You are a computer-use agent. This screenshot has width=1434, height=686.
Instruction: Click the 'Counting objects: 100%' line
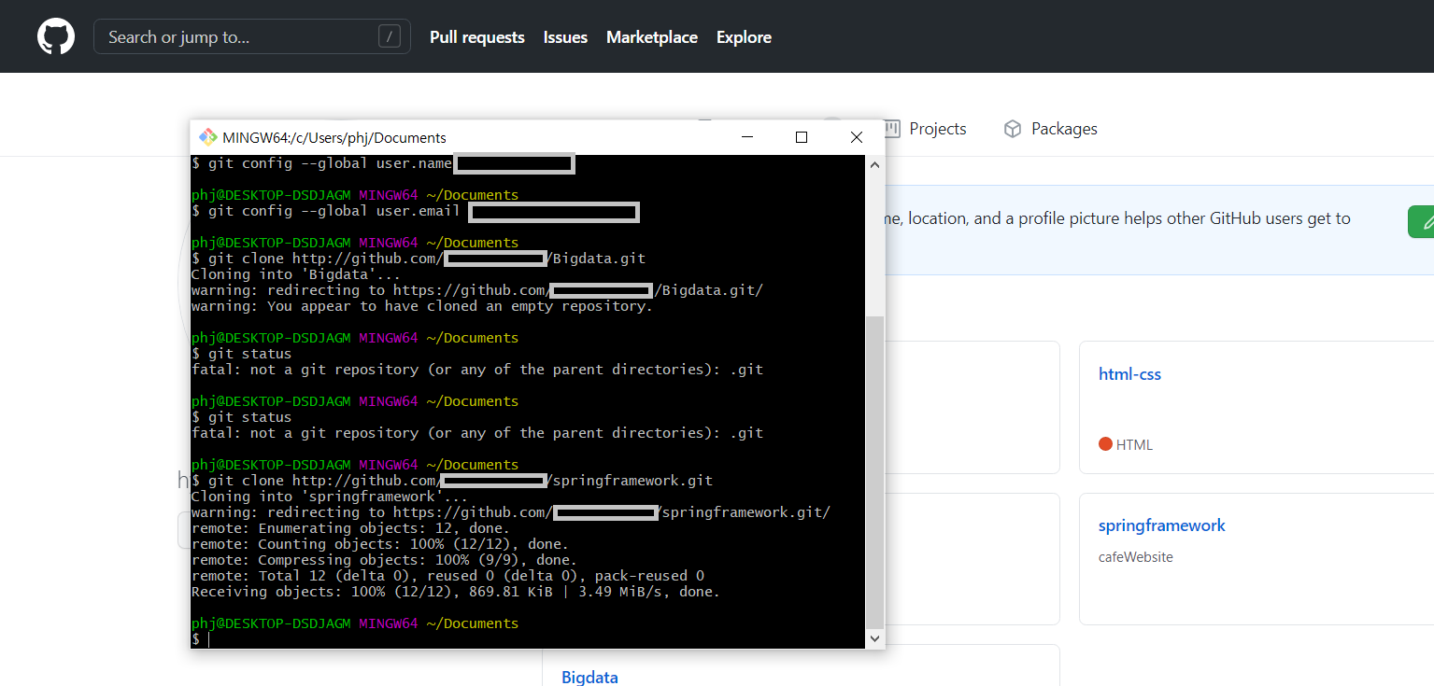(x=379, y=544)
